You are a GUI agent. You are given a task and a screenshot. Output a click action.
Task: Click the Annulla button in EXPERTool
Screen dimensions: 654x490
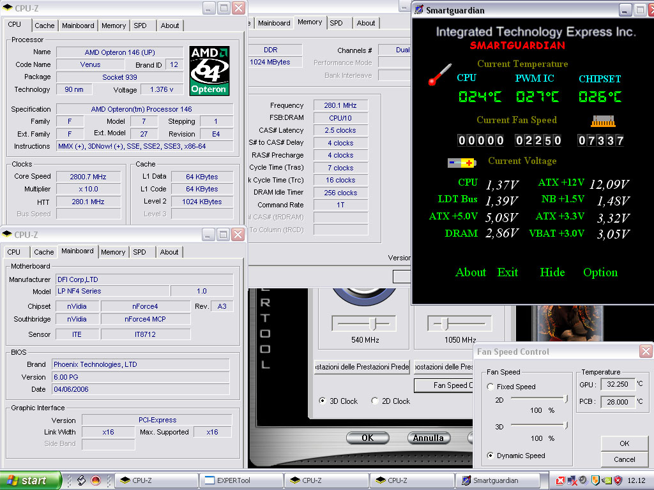(x=429, y=438)
